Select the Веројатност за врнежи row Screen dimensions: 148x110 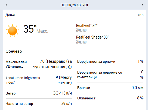pos(110,62)
